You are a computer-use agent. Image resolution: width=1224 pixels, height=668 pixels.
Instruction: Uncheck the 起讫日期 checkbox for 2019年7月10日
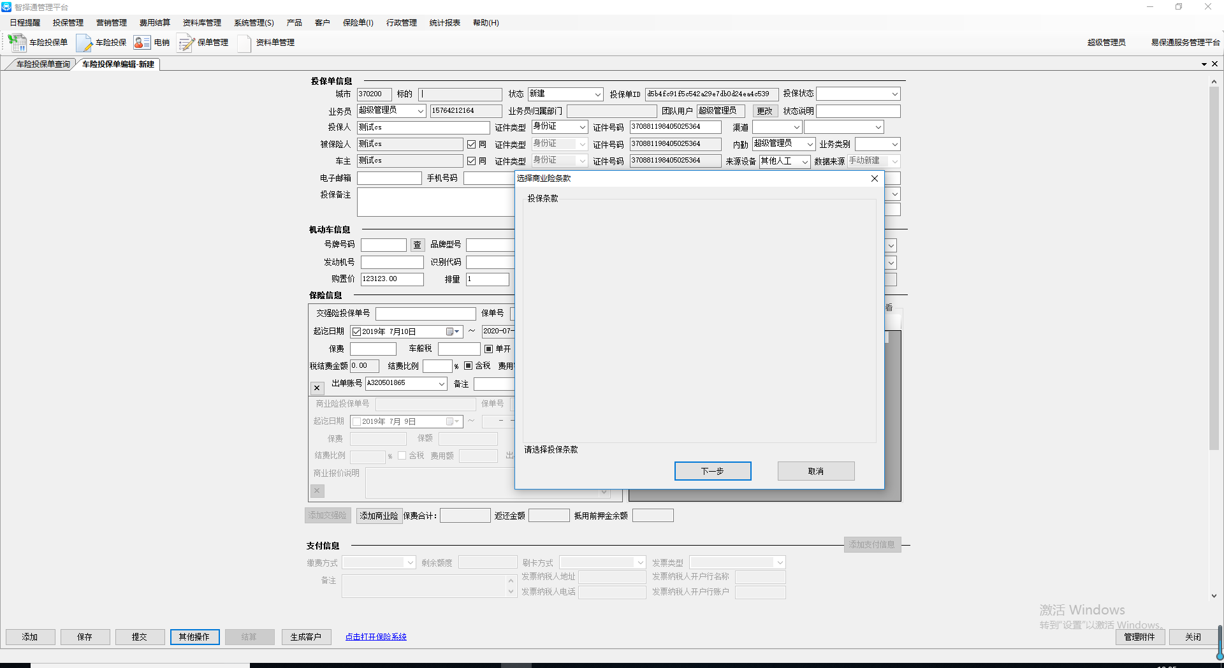[x=356, y=331]
